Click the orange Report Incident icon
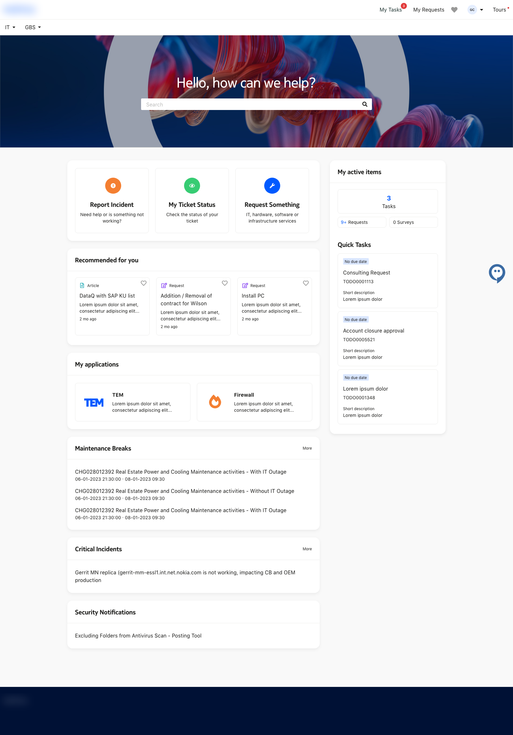The width and height of the screenshot is (513, 735). pyautogui.click(x=113, y=186)
